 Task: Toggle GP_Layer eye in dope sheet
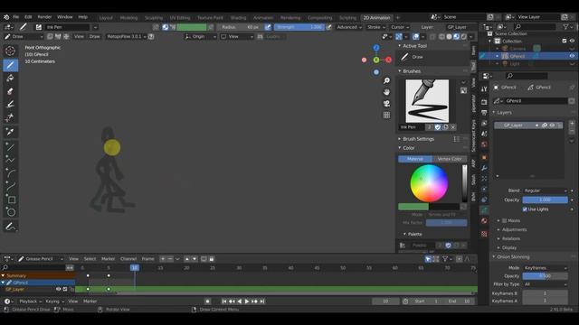pyautogui.click(x=58, y=289)
